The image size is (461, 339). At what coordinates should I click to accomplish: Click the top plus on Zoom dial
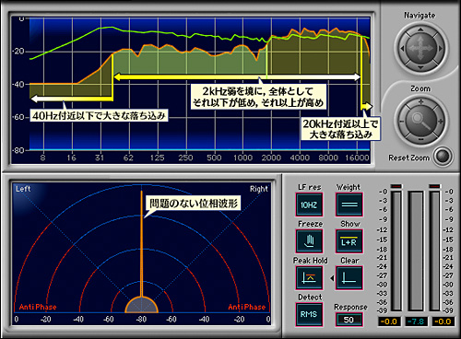coord(420,101)
